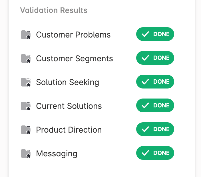201x177 pixels.
Task: View the Product Direction results
Action: click(69, 130)
